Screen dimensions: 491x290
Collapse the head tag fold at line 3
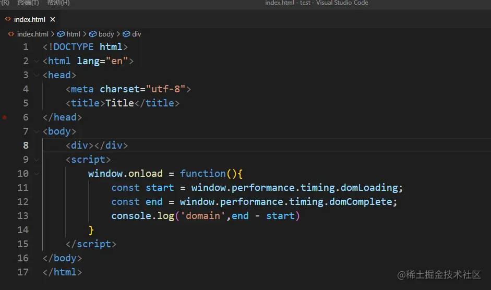(37, 75)
